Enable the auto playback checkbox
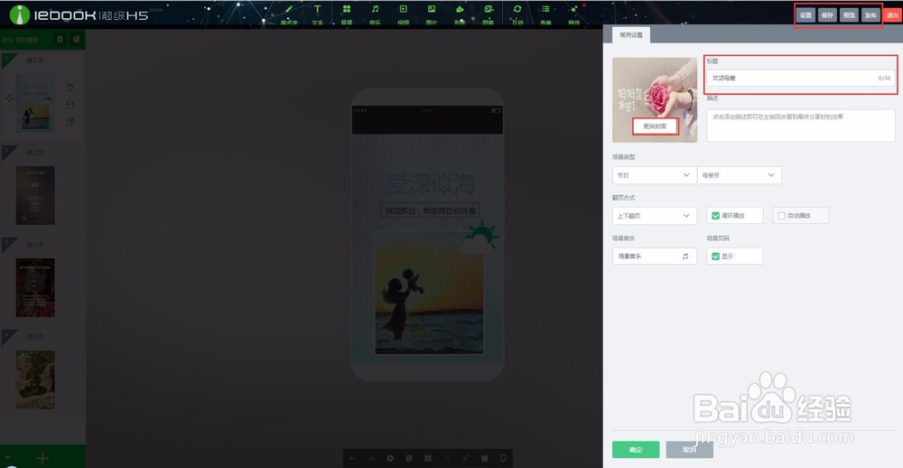Screen dimensions: 903x468 pos(781,216)
